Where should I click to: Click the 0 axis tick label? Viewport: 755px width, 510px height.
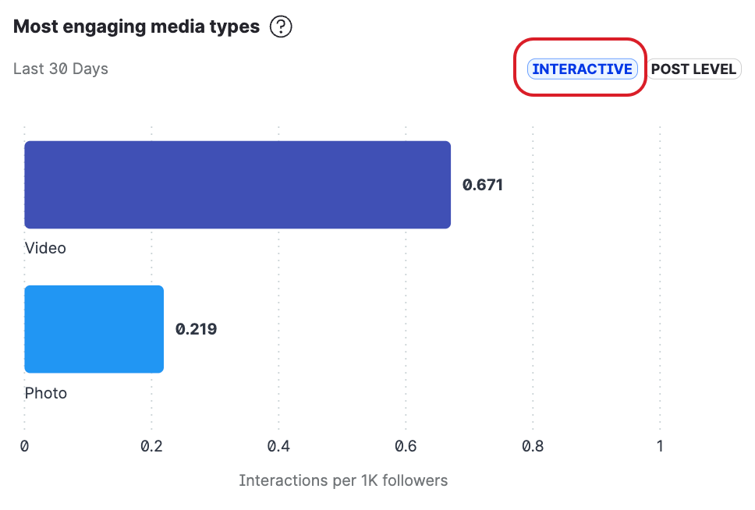25,447
